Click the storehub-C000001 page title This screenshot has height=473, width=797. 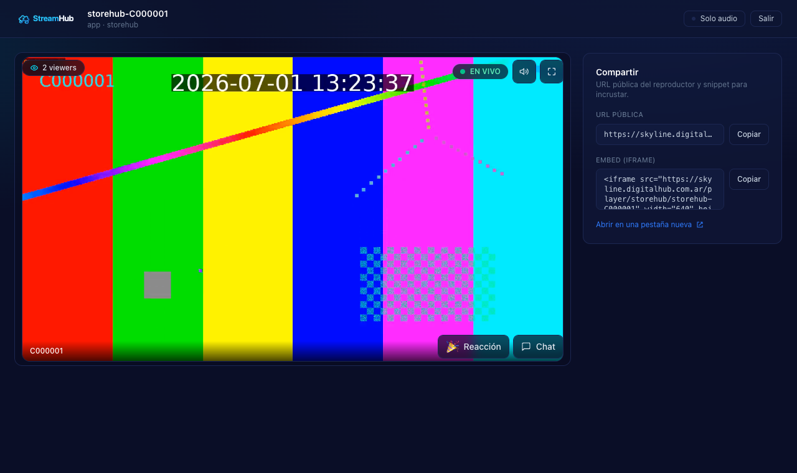click(x=128, y=14)
